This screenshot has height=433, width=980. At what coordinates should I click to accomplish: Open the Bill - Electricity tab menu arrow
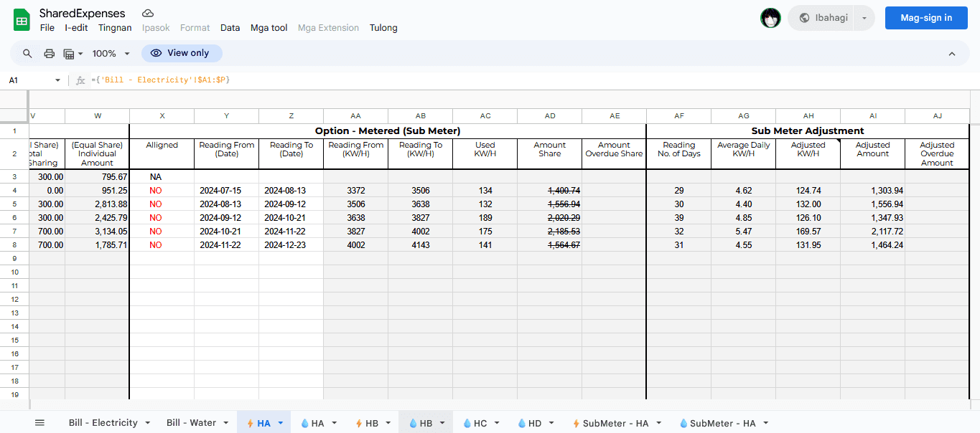pyautogui.click(x=148, y=423)
